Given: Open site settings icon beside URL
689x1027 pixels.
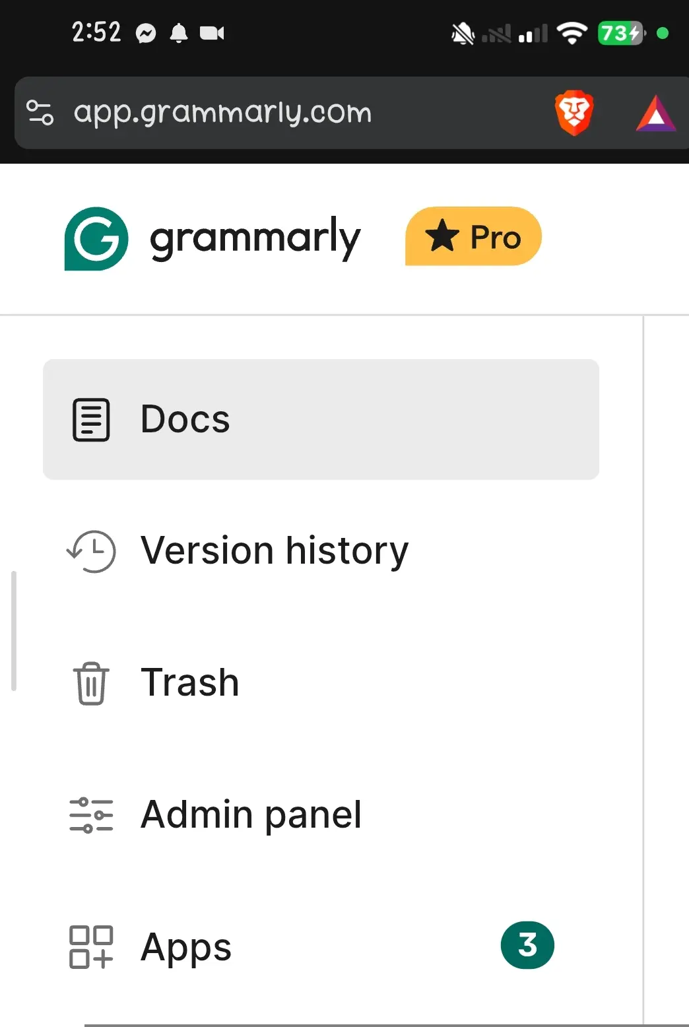Looking at the screenshot, I should tap(40, 112).
